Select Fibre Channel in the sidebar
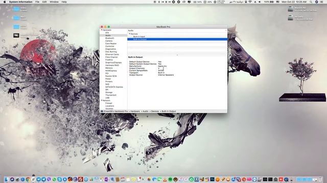The height and width of the screenshot is (183, 327). pos(111,57)
